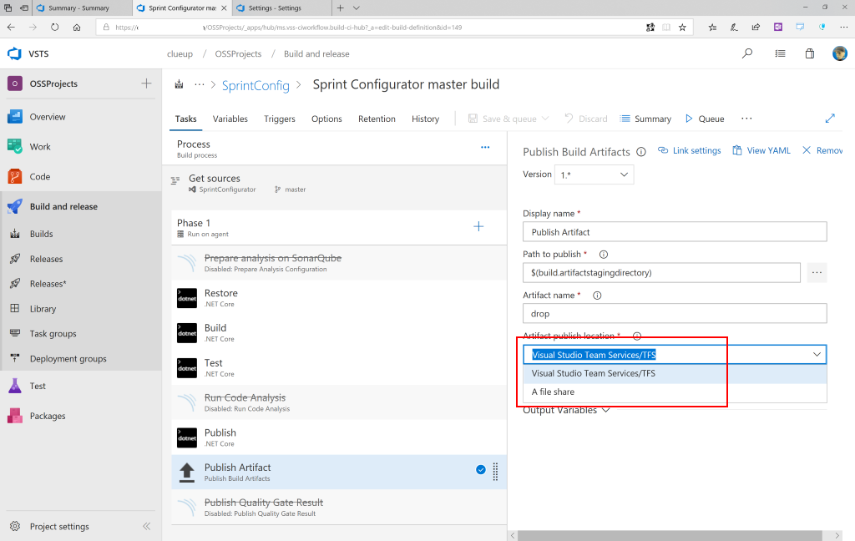Open Process ellipsis menu
Screen dimensions: 855x541
tap(485, 147)
